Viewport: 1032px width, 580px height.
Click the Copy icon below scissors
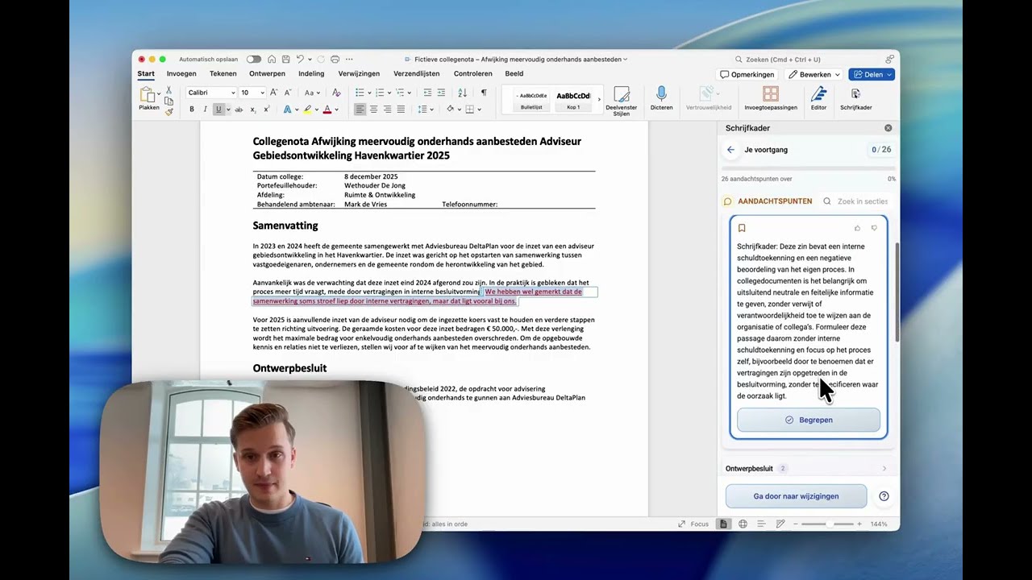point(169,101)
